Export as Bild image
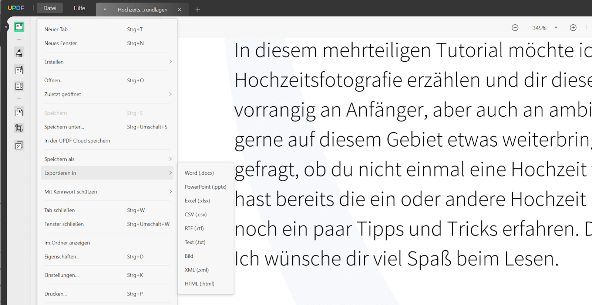 [x=206, y=256]
